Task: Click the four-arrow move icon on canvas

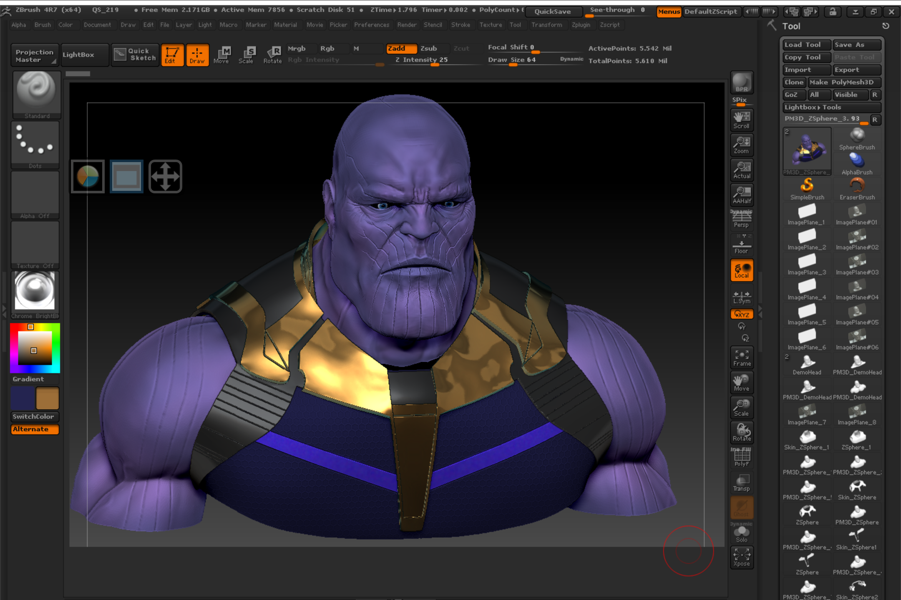Action: (x=165, y=176)
